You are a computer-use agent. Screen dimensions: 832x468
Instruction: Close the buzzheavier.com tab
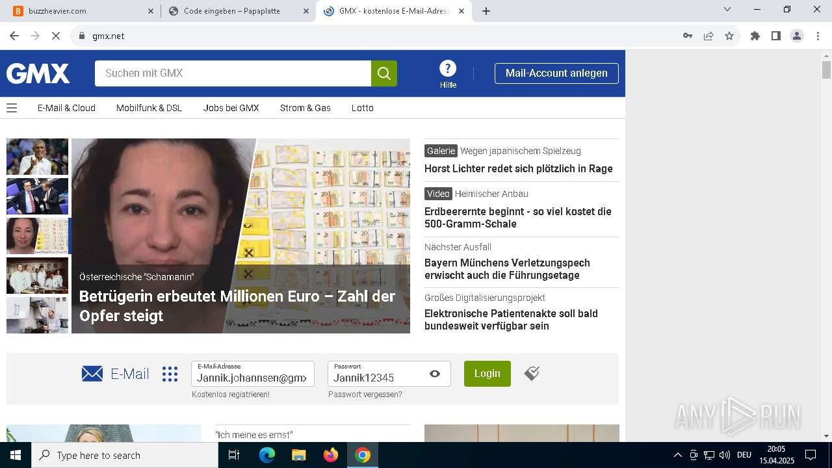(150, 11)
